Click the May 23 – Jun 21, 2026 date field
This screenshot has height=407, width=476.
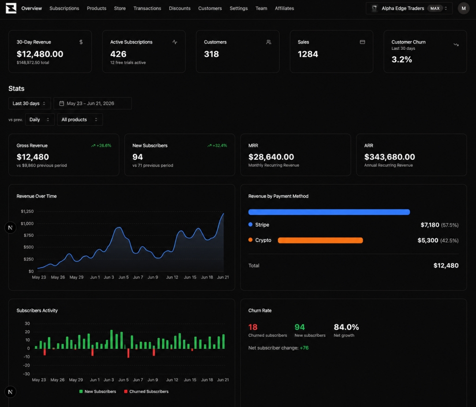point(93,103)
